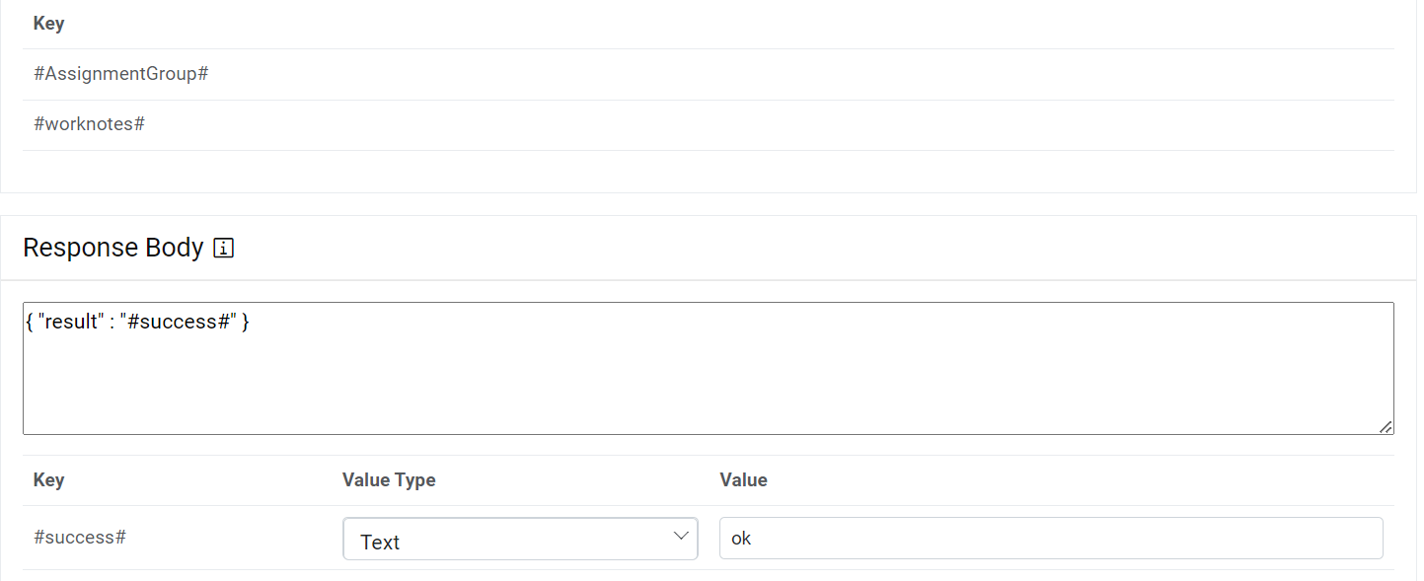
Task: Click the Key column header above #success#
Action: coord(48,480)
